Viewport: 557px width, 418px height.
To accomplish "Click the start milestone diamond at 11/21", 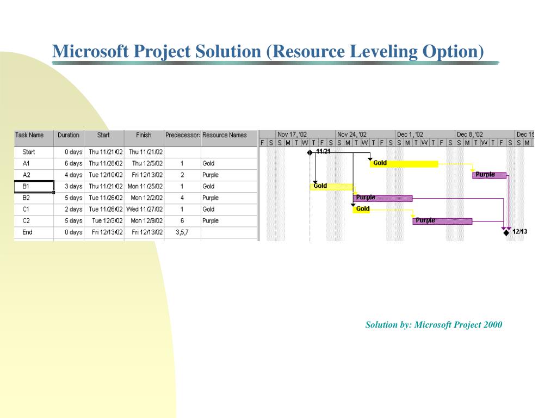I will click(x=310, y=152).
